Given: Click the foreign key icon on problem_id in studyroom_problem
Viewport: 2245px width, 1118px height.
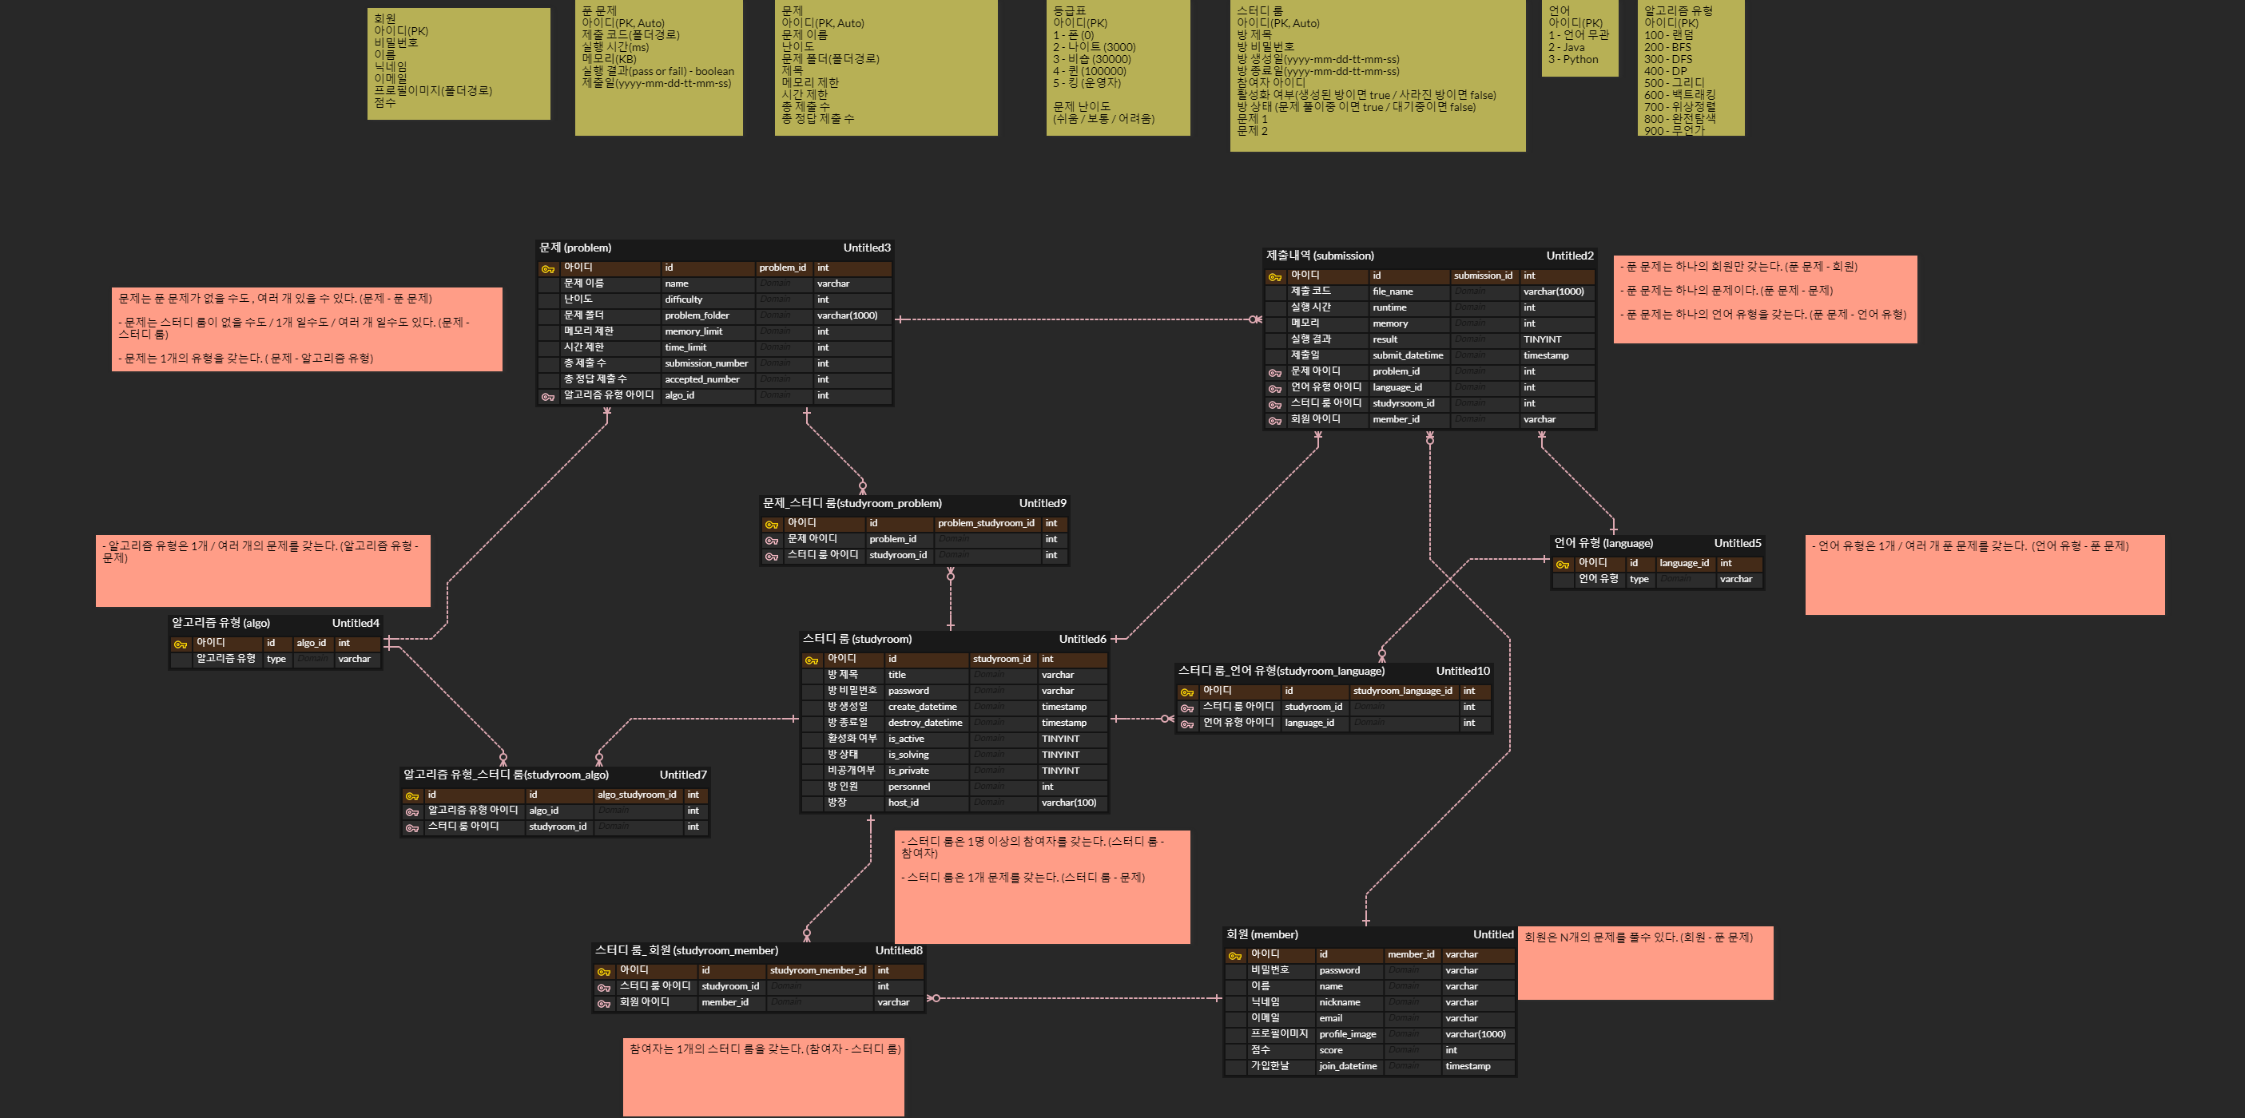Looking at the screenshot, I should [772, 538].
